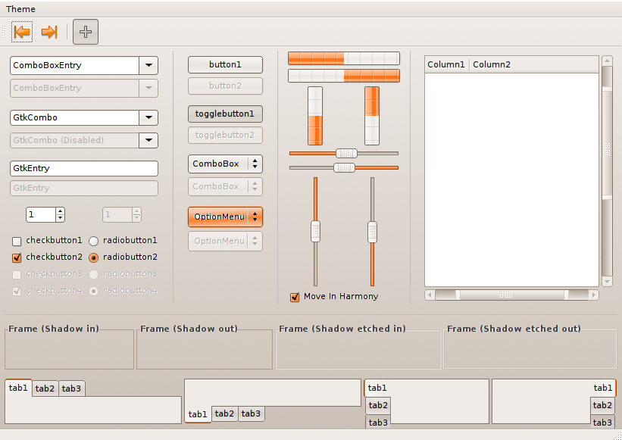This screenshot has width=622, height=440.
Task: Click the left vertical progress bar
Action: (x=315, y=116)
